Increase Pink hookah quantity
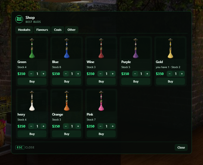This screenshot has height=165, width=203. [113, 126]
